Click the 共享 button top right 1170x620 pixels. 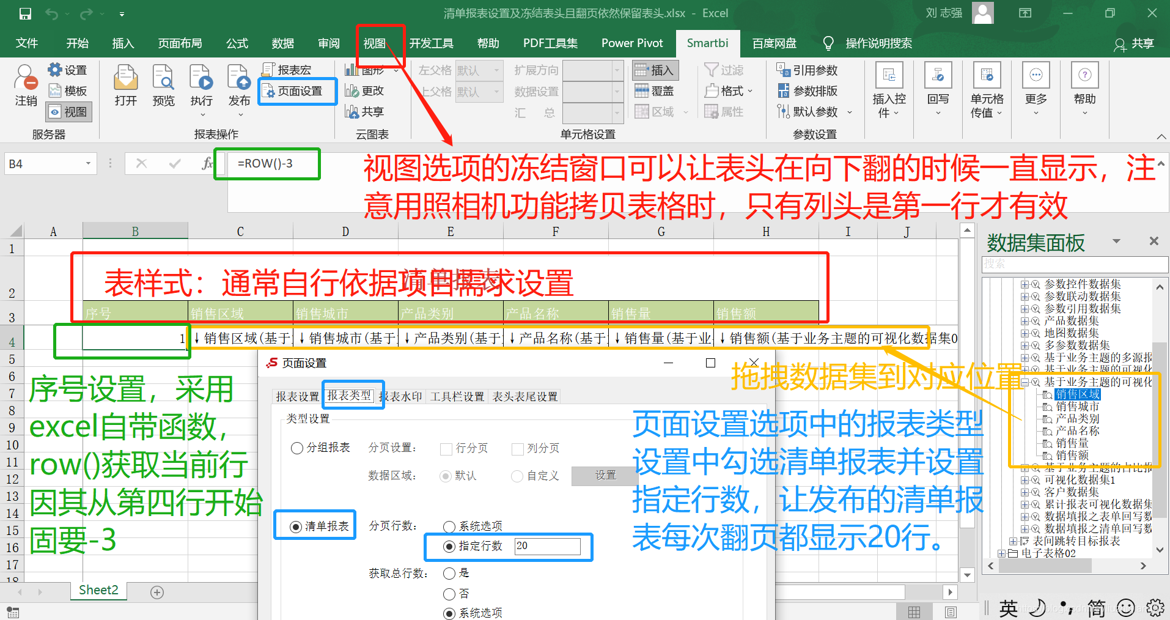coord(1134,43)
